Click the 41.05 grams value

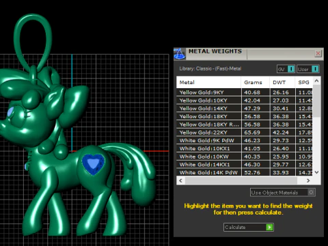click(252, 148)
